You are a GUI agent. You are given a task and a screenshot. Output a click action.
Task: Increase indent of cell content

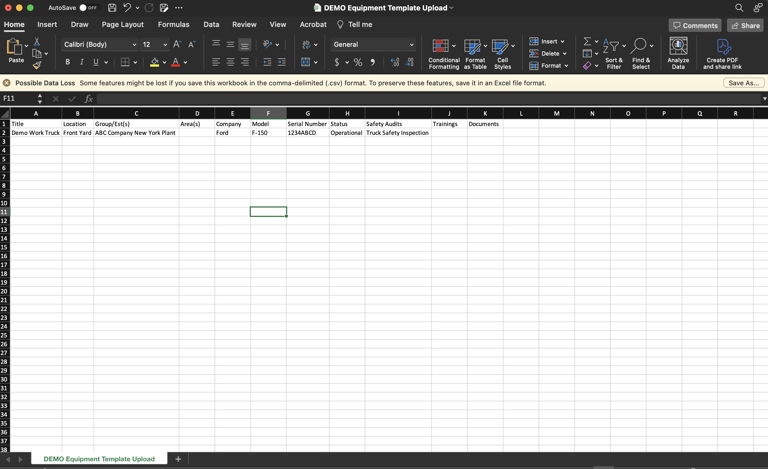point(281,62)
